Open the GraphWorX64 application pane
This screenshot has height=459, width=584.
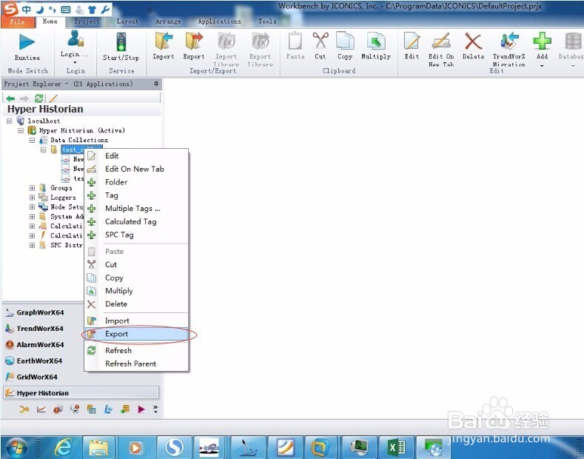[x=40, y=312]
